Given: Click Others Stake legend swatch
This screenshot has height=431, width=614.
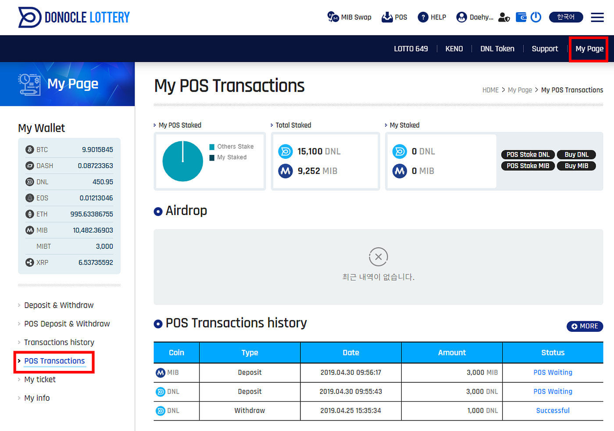Looking at the screenshot, I should 212,147.
